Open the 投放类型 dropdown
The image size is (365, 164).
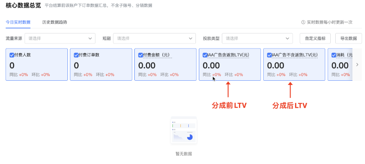[x=257, y=38]
